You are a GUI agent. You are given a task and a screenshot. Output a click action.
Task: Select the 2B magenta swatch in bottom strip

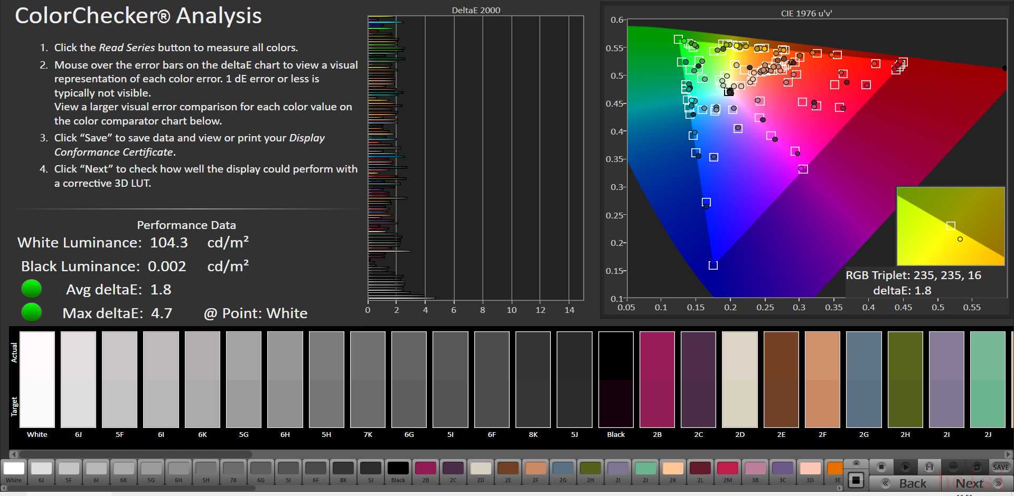click(x=426, y=472)
